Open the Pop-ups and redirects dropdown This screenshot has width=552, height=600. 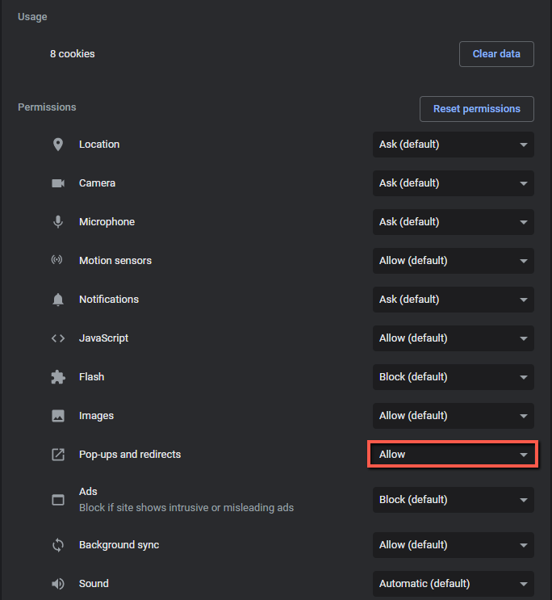tap(454, 454)
